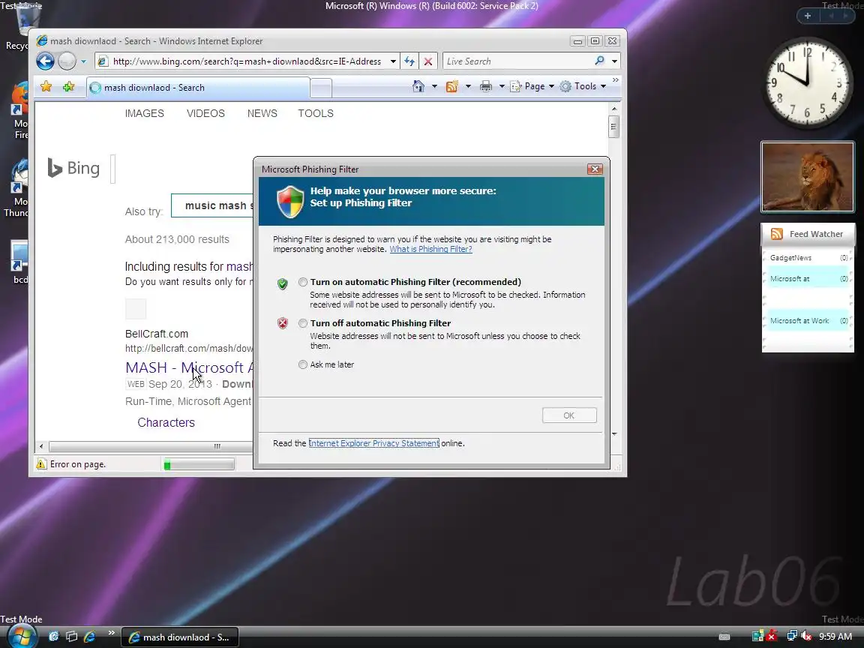The width and height of the screenshot is (864, 648).
Task: Open Bing TOOLS tab
Action: point(316,113)
